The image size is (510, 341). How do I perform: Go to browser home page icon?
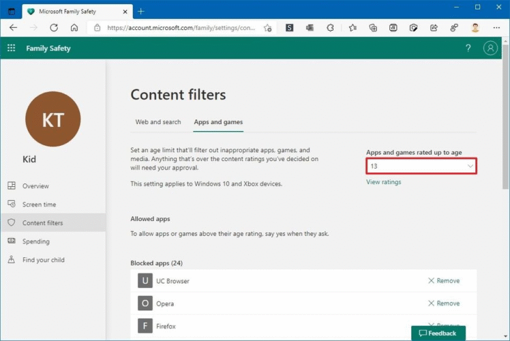pyautogui.click(x=74, y=28)
